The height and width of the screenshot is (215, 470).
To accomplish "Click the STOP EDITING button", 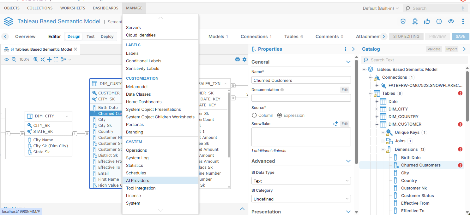I will pyautogui.click(x=406, y=37).
